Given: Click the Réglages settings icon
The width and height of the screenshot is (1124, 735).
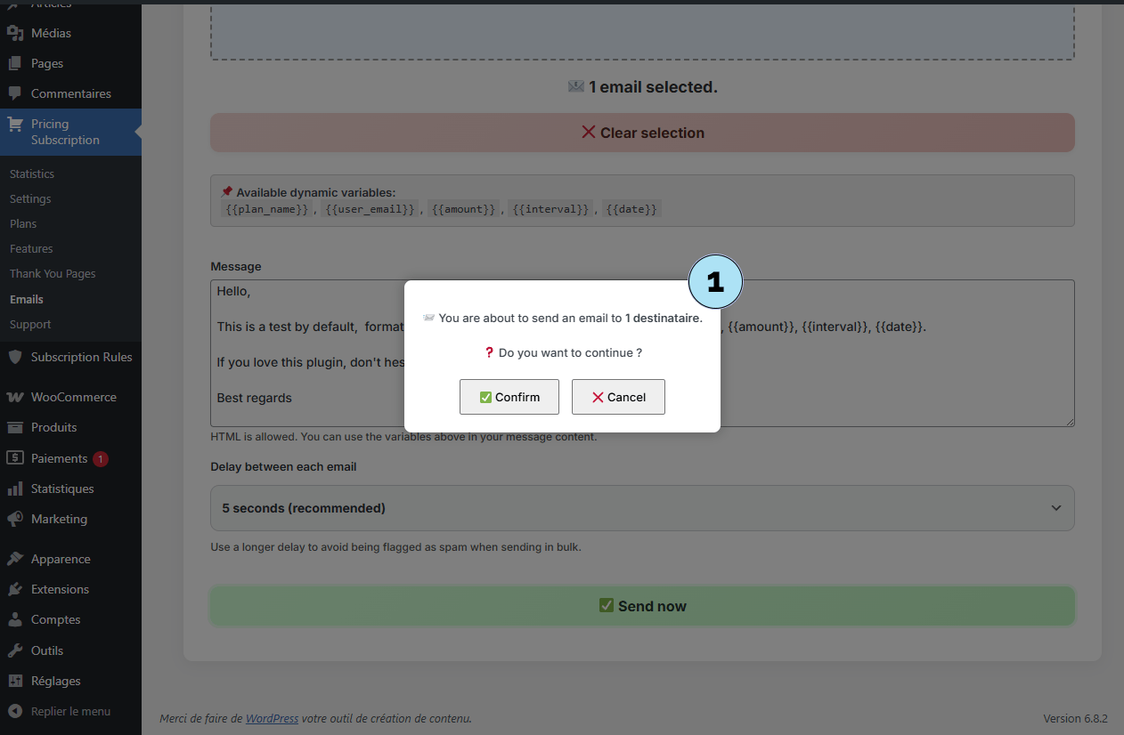Looking at the screenshot, I should tap(14, 681).
